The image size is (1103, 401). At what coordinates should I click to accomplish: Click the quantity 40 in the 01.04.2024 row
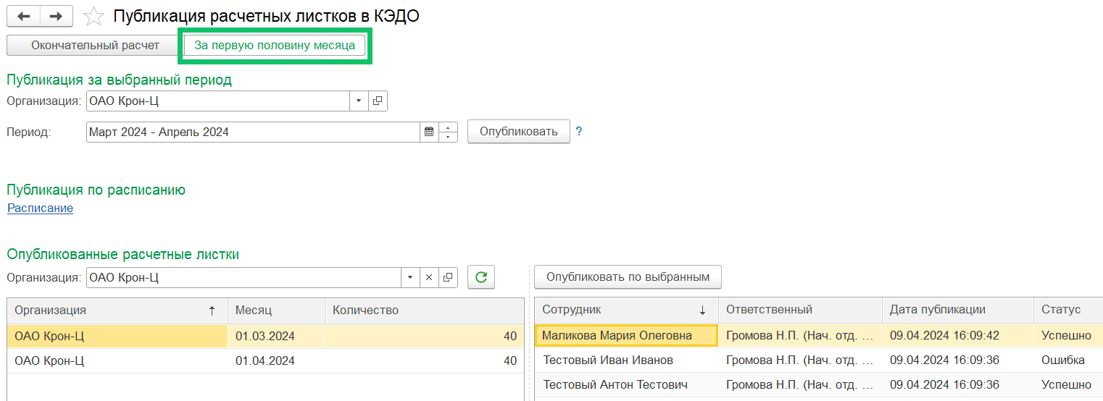point(425,360)
